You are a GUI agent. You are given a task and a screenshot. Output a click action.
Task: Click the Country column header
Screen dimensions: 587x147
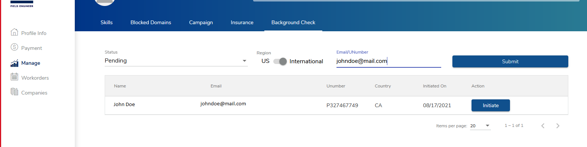pyautogui.click(x=383, y=86)
